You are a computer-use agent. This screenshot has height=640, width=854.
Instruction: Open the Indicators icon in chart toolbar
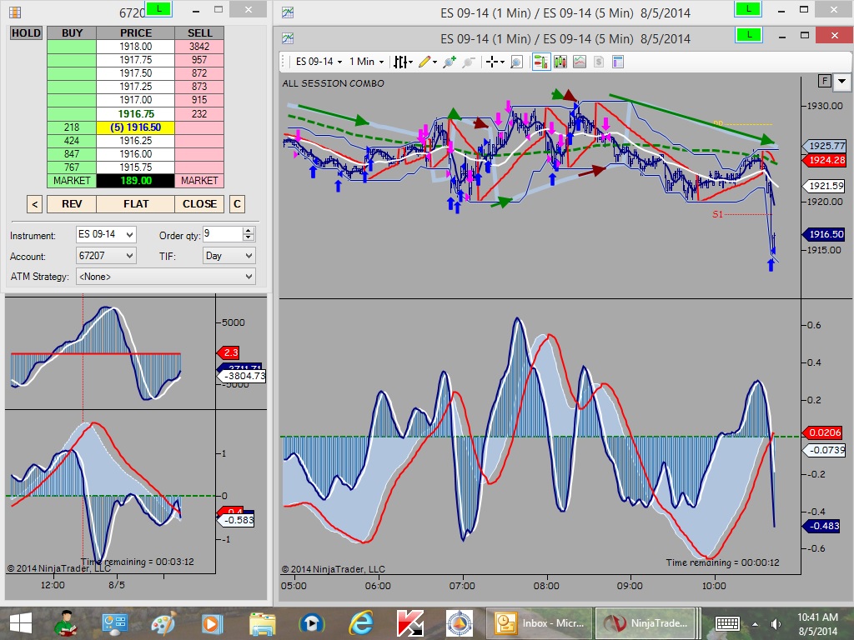click(x=560, y=62)
